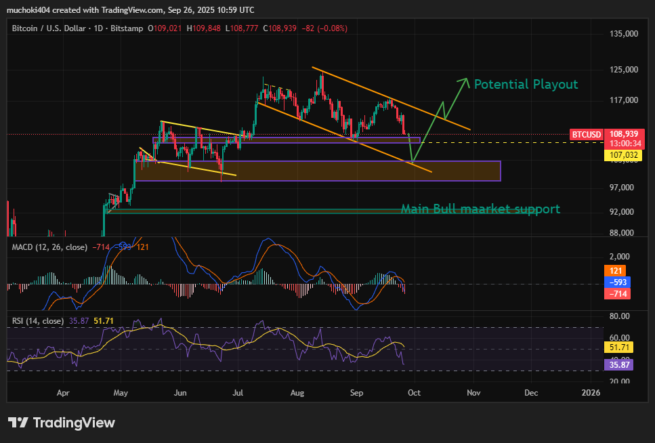Click the TradingView logo icon

point(18,423)
